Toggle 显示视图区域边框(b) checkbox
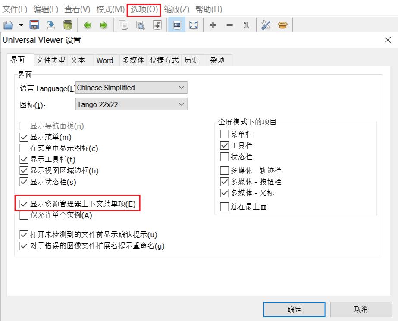Image resolution: width=398 pixels, height=321 pixels. coord(24,170)
